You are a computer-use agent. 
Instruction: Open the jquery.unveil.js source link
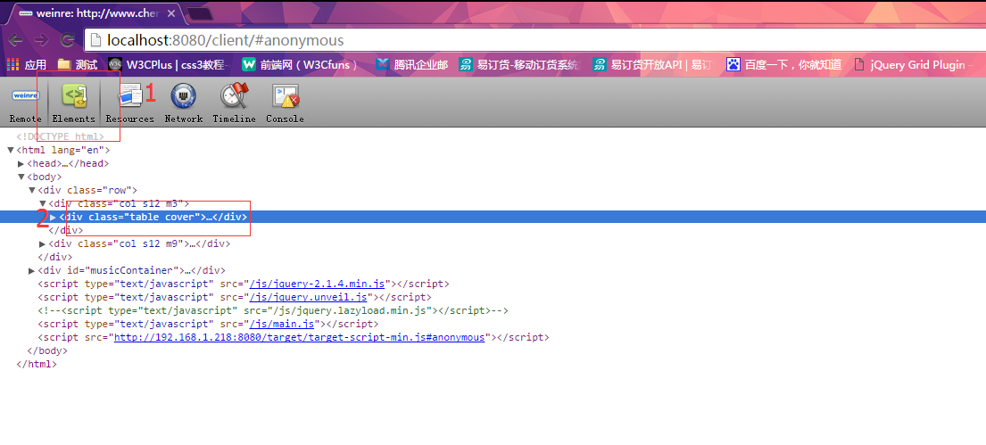coord(308,298)
